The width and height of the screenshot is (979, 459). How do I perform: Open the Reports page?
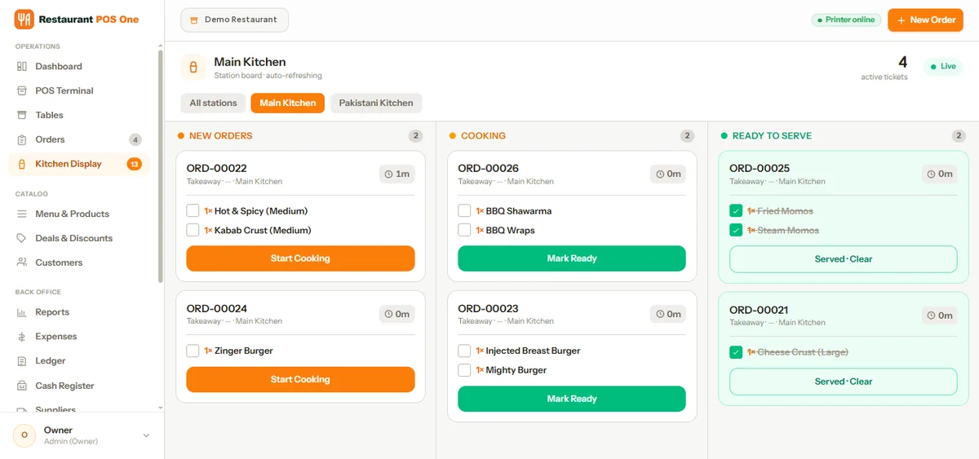click(x=79, y=312)
